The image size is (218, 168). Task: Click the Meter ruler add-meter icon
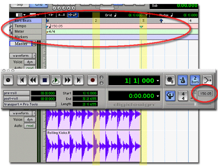pos(11,31)
